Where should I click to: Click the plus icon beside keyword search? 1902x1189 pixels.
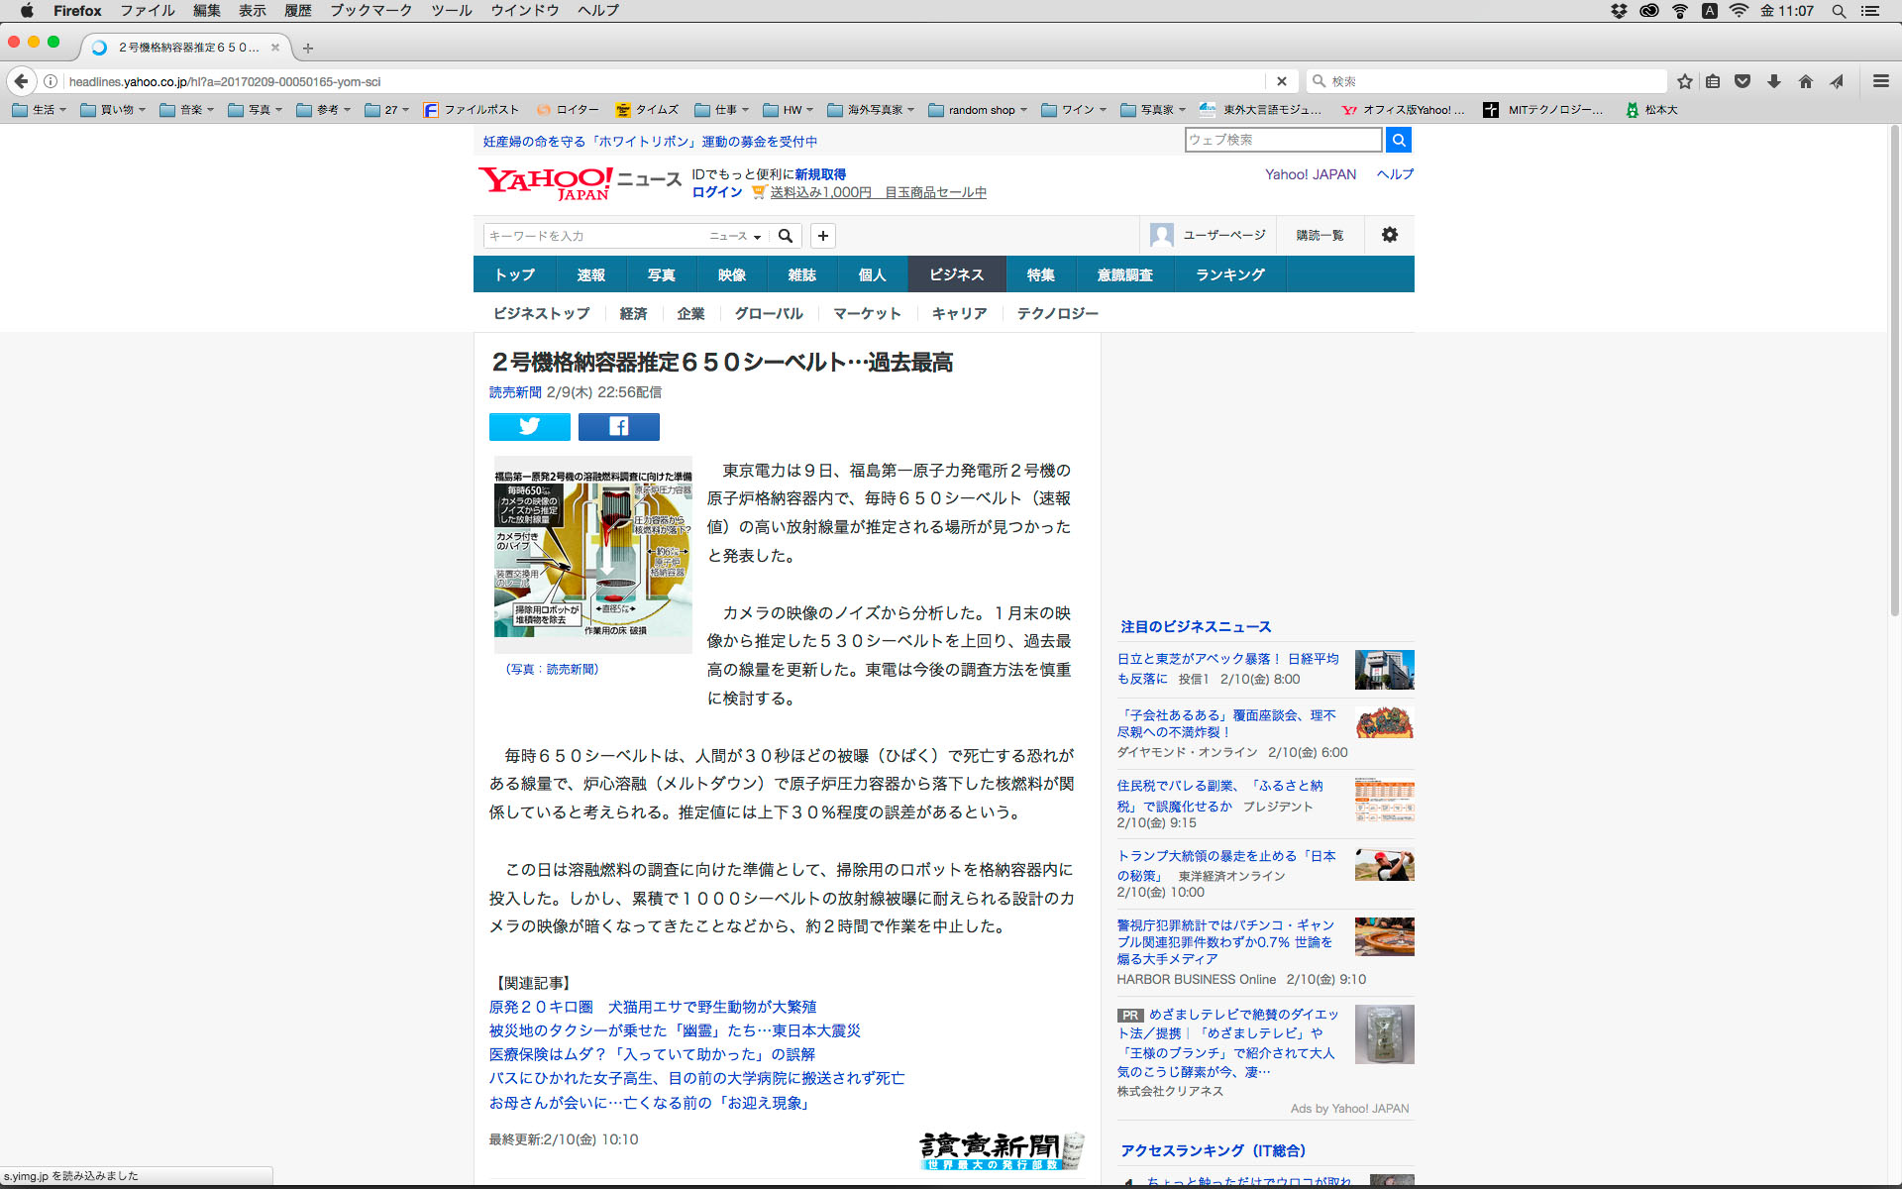point(822,236)
